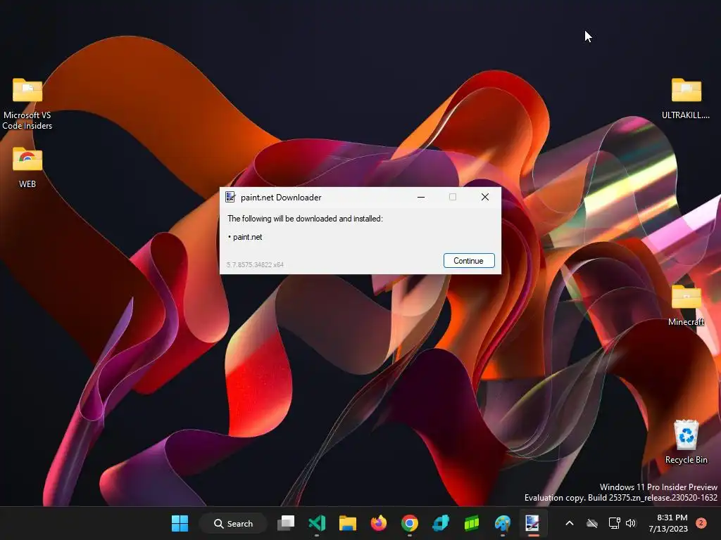The width and height of the screenshot is (721, 540).
Task: Launch Firefox from taskbar
Action: (378, 523)
